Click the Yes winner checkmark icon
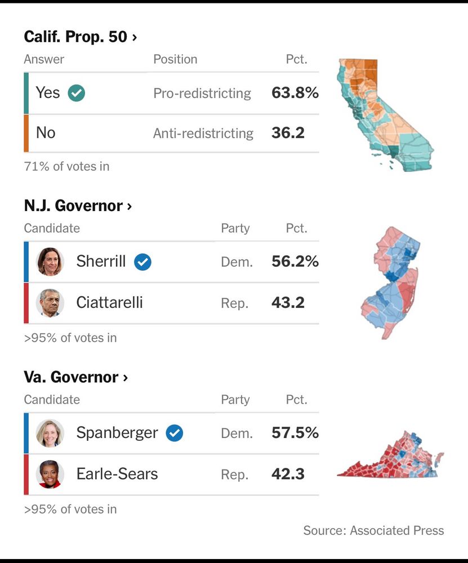468x563 pixels. point(77,93)
